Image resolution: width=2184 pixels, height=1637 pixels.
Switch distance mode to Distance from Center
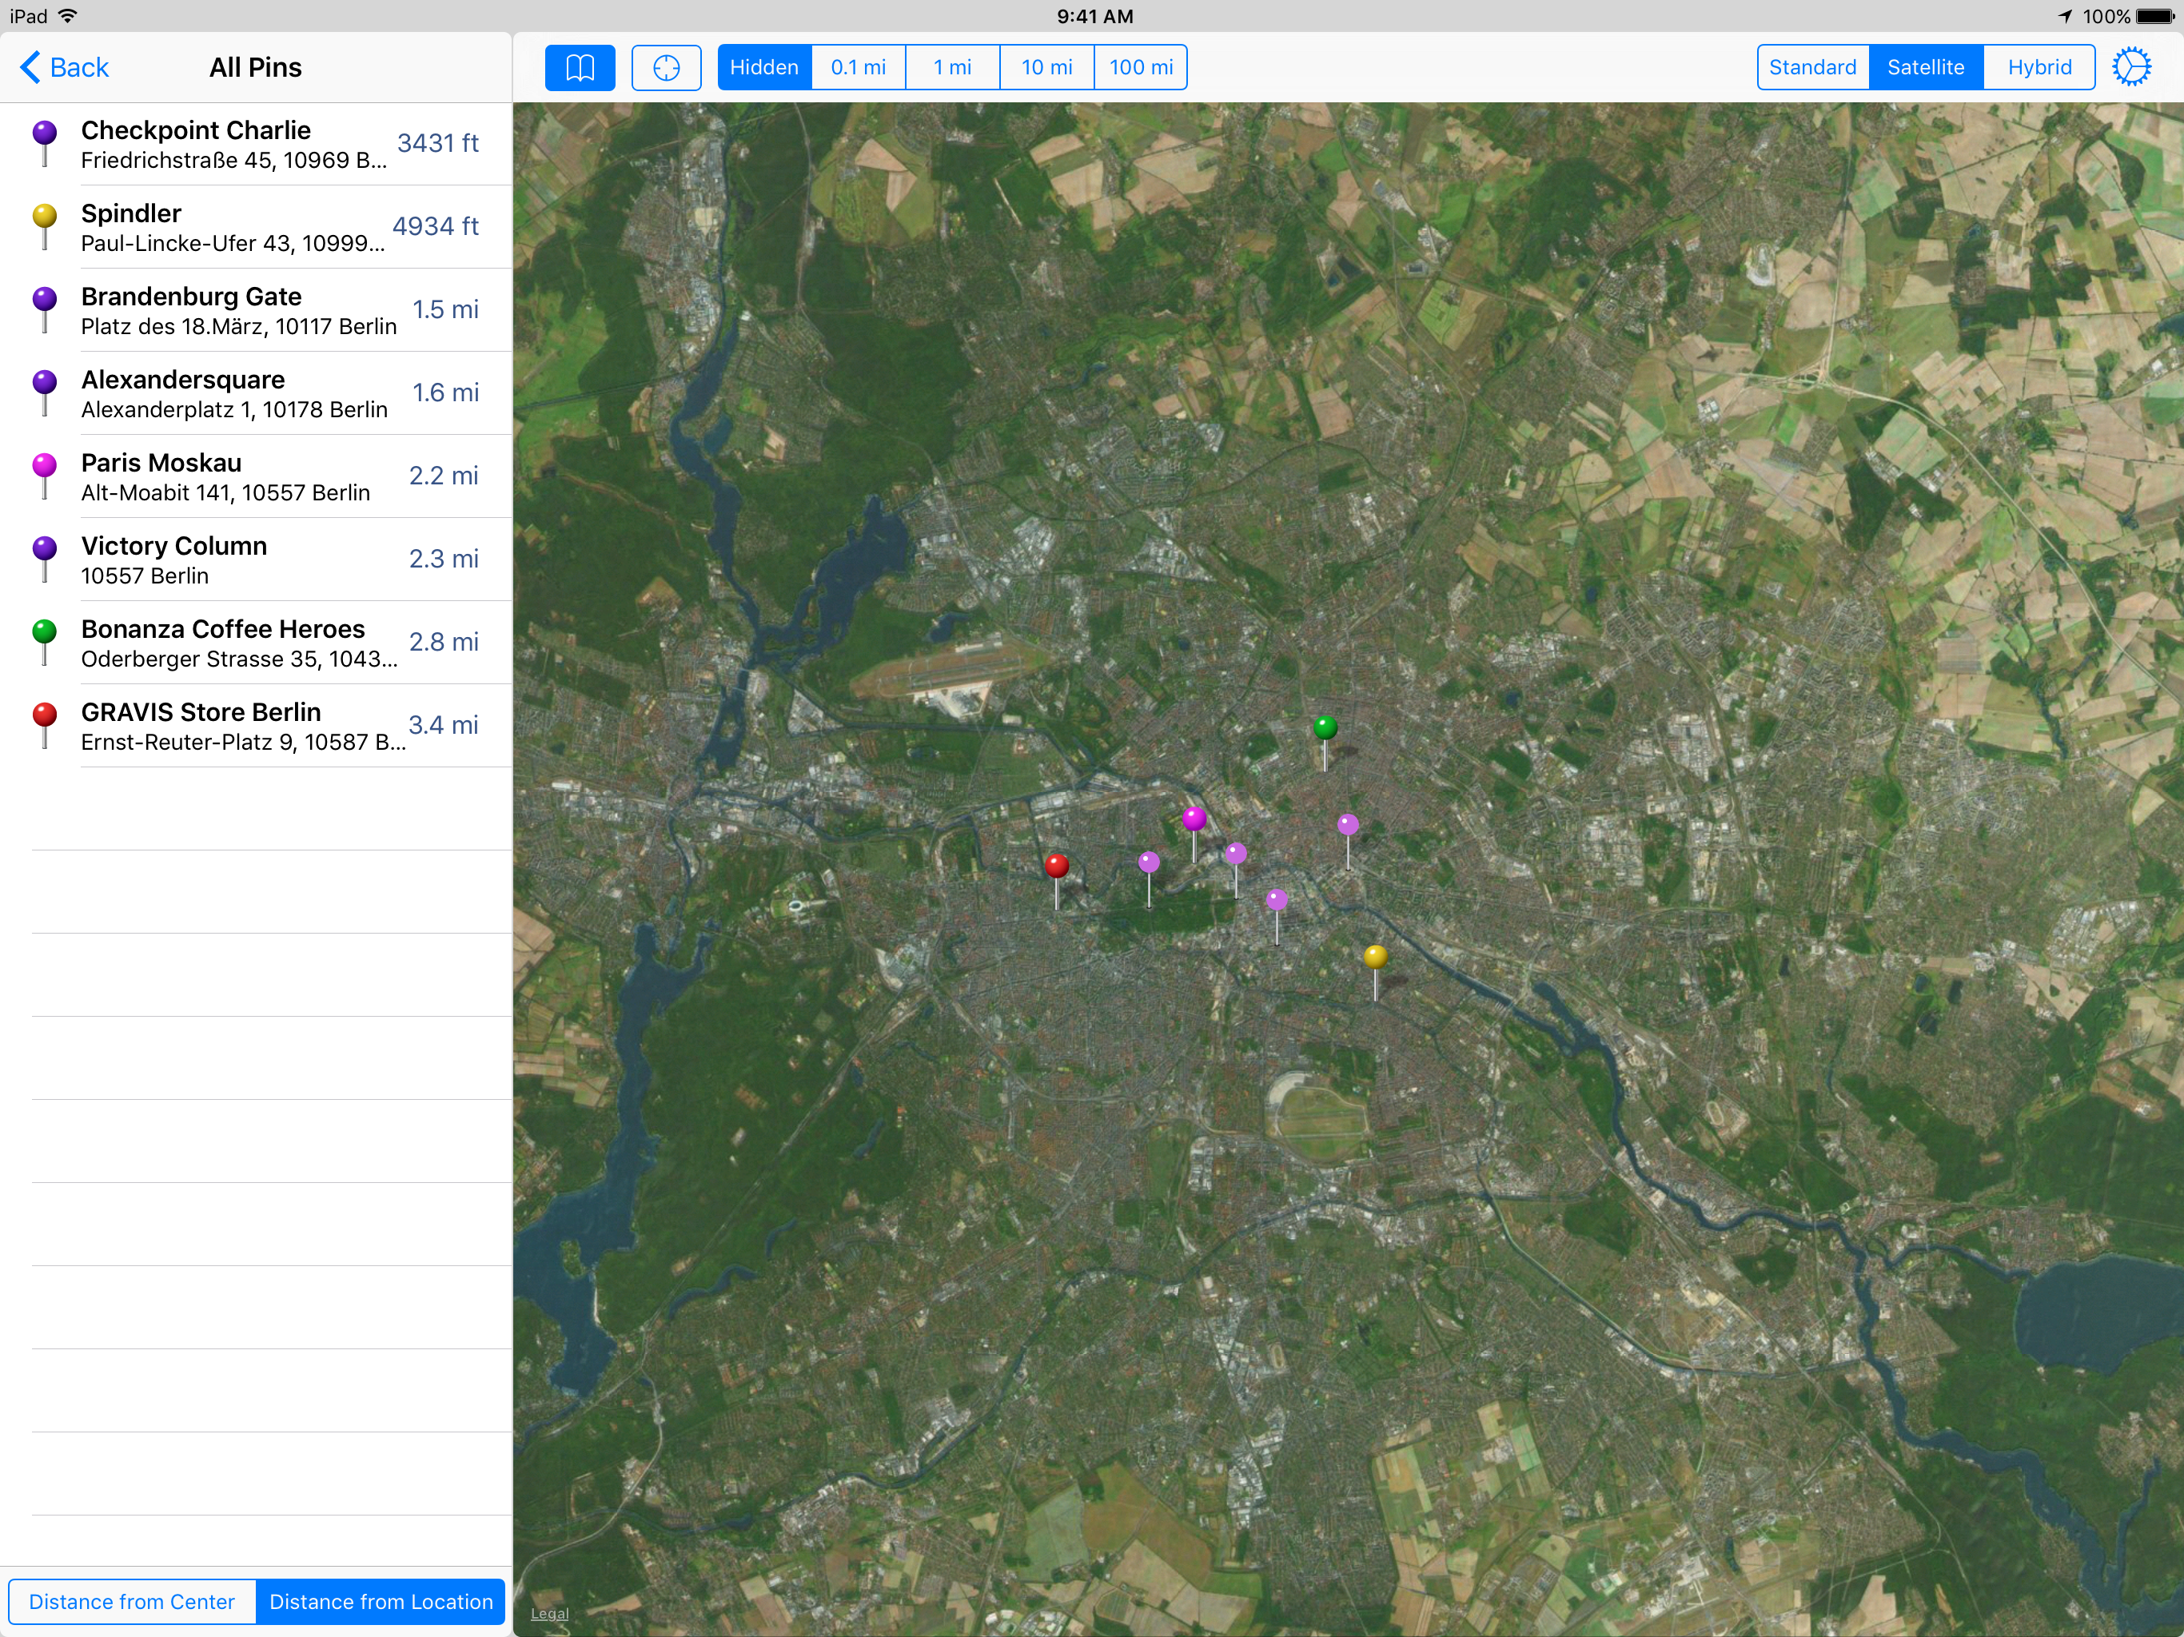click(133, 1602)
